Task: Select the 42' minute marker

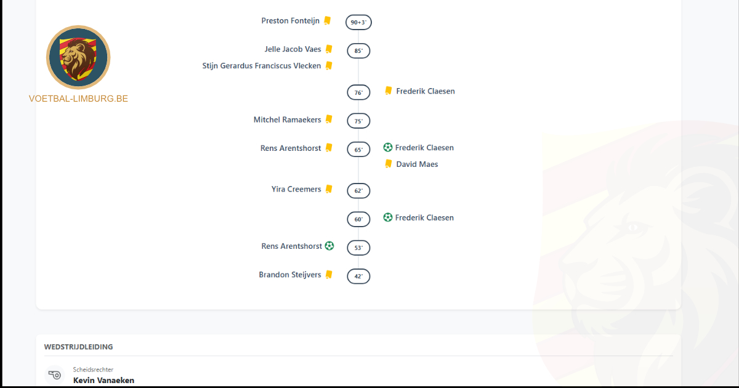Action: 358,277
